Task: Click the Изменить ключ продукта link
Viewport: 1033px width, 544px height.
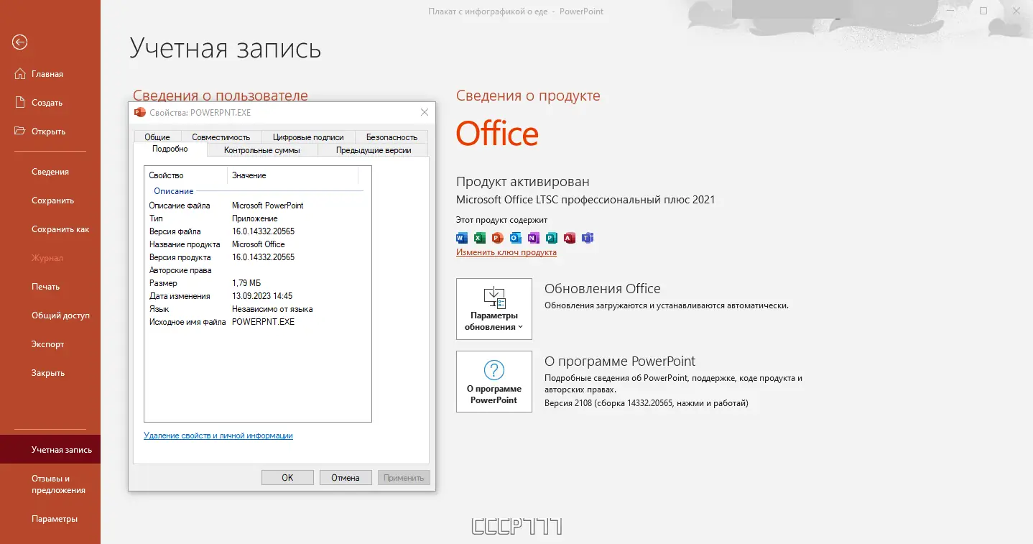Action: 506,252
